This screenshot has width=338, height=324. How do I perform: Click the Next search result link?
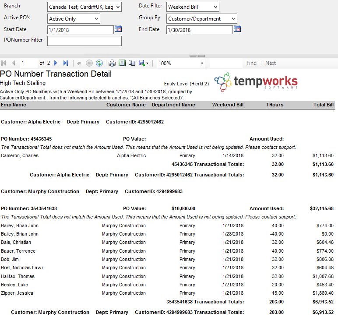pos(271,63)
